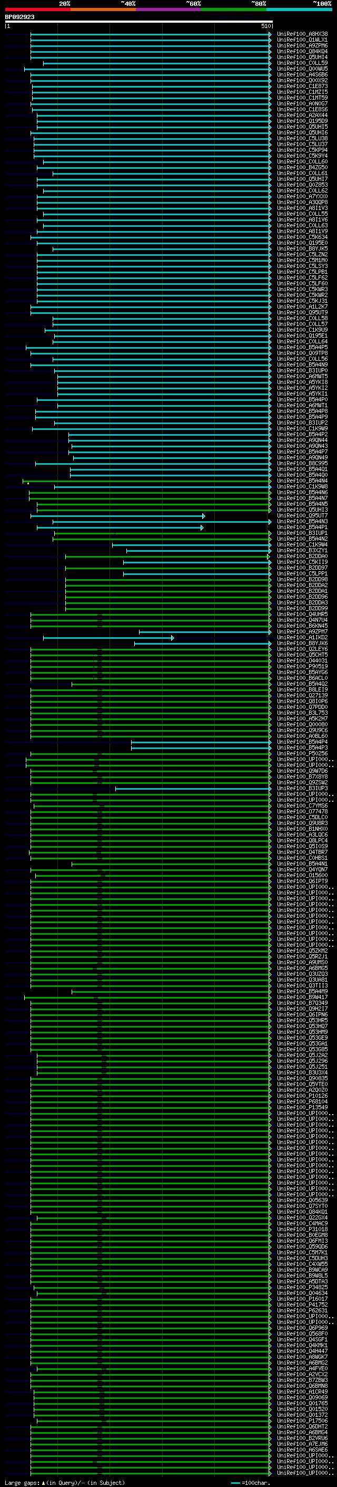Click the purple ~60% identity legend segment
The image size is (337, 1487).
168,9
